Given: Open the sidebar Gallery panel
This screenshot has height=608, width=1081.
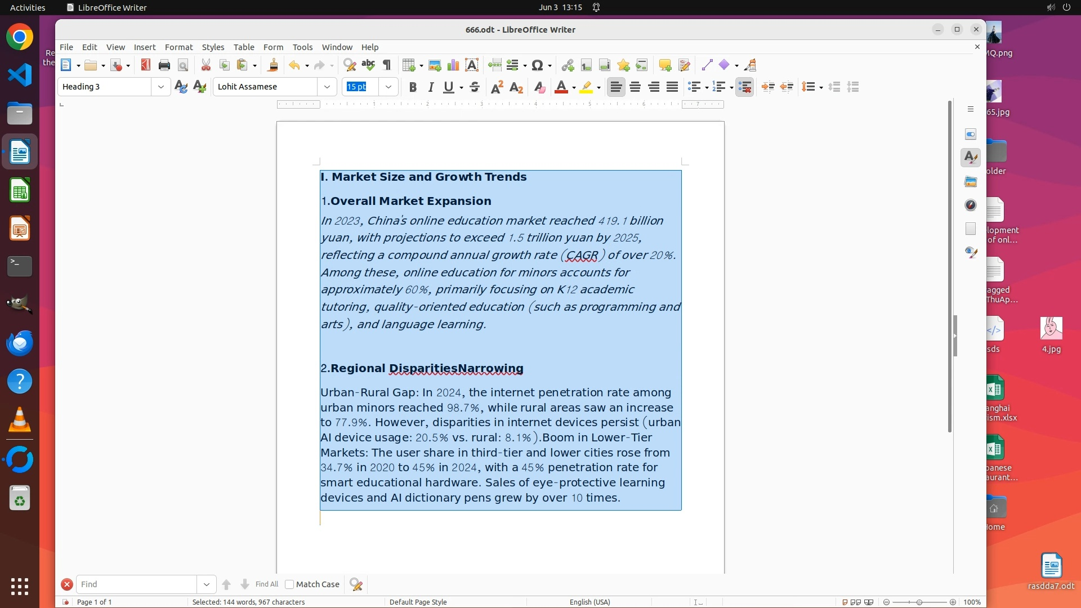Looking at the screenshot, I should (x=971, y=181).
